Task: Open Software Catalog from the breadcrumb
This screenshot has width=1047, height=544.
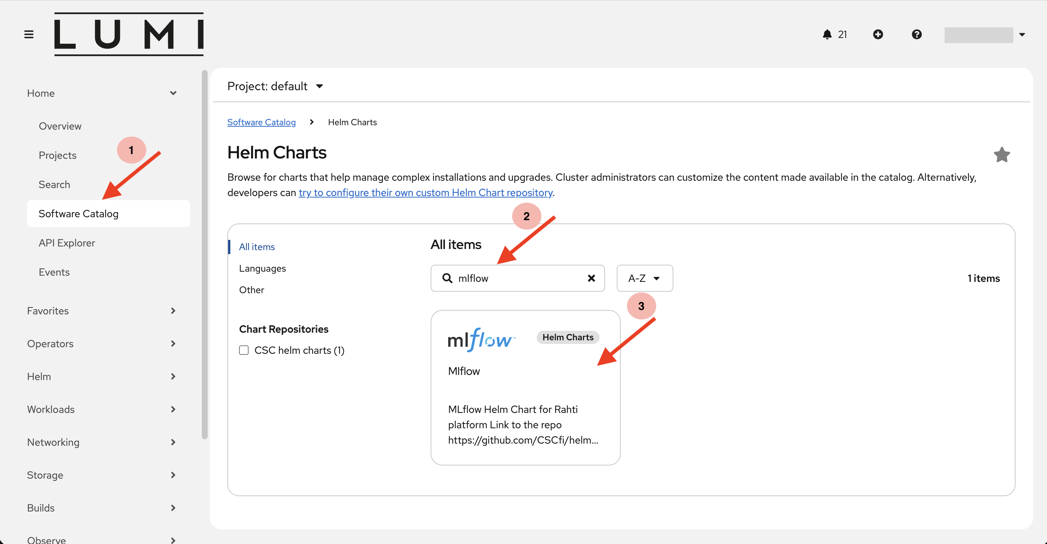Action: point(261,122)
